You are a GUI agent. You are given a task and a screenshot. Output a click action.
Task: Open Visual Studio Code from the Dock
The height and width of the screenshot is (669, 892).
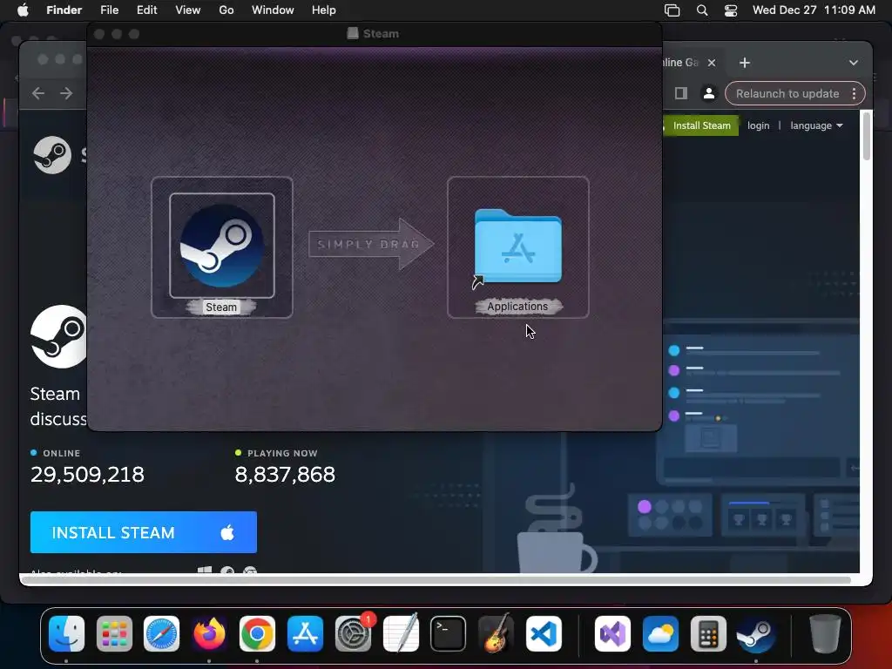click(x=544, y=633)
